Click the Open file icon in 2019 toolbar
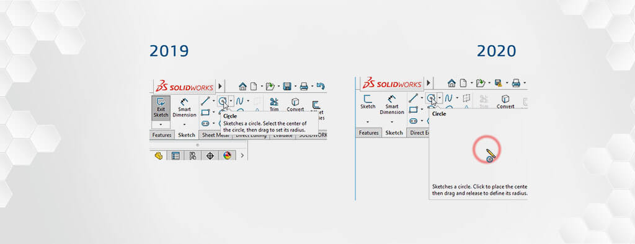 click(x=270, y=86)
